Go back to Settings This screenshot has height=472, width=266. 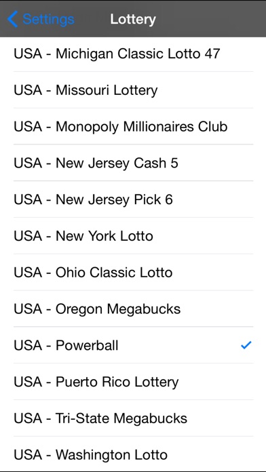[x=41, y=19]
